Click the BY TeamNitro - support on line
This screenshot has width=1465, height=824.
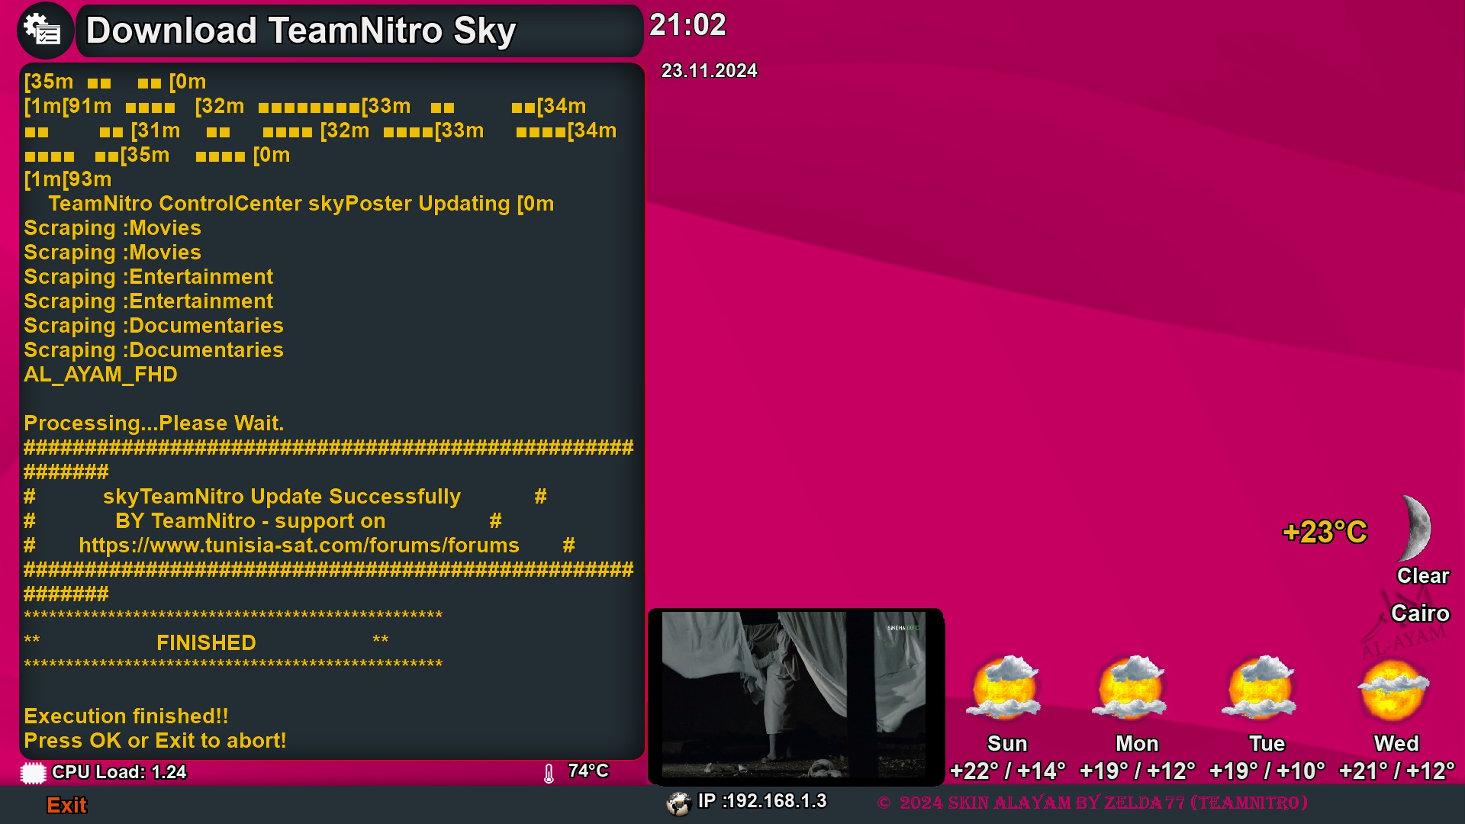250,521
